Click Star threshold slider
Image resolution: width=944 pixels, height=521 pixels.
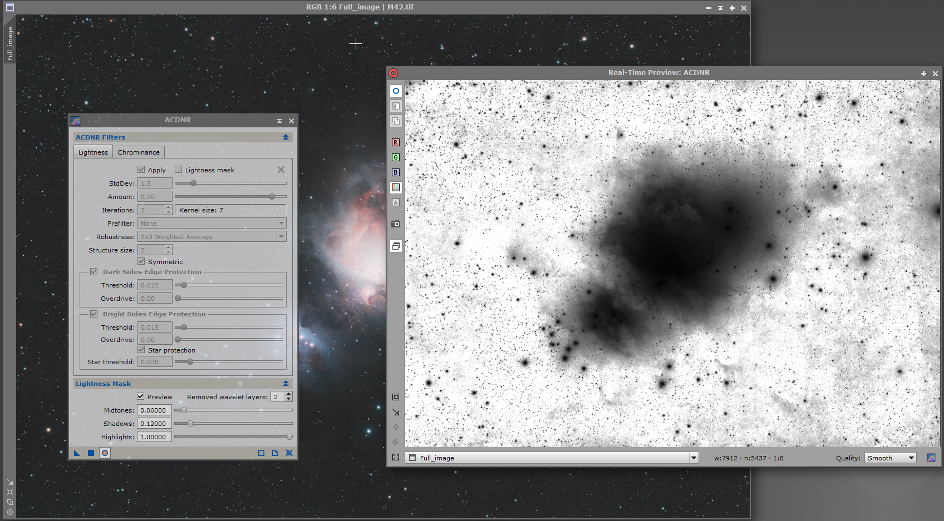(229, 362)
